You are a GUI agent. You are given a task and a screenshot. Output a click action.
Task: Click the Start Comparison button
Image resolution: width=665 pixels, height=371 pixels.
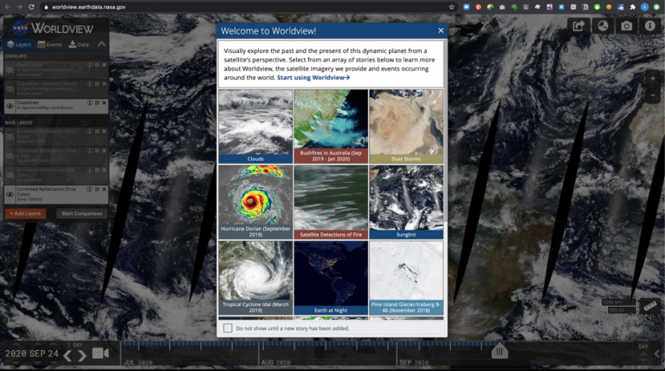pyautogui.click(x=82, y=213)
